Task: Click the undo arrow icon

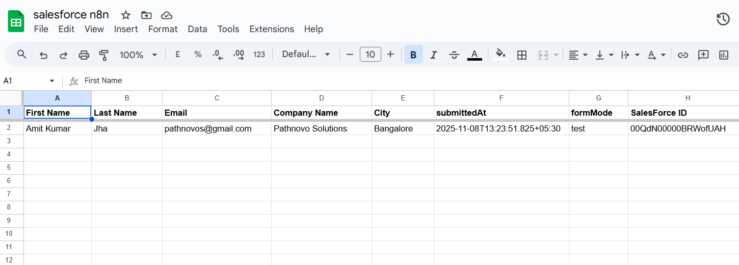Action: click(43, 55)
